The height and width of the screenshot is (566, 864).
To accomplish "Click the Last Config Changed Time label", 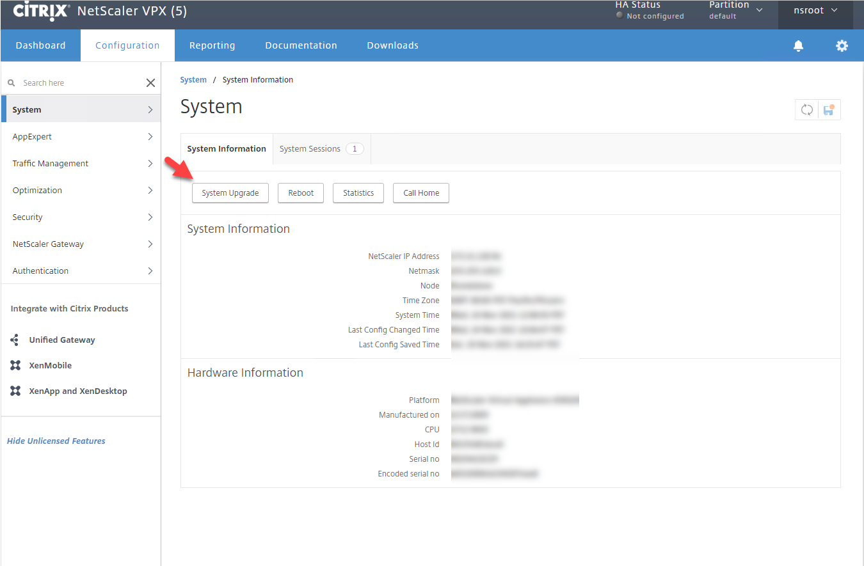I will coord(394,329).
